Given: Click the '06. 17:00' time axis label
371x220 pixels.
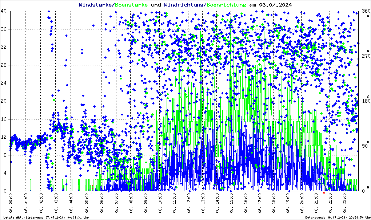Looking at the screenshot, I should 260,203.
